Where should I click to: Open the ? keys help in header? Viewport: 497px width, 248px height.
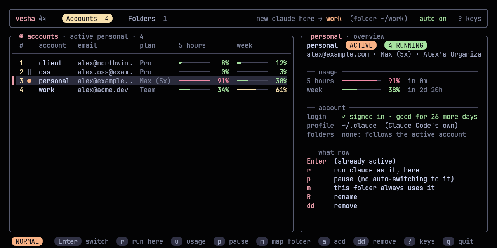[470, 19]
